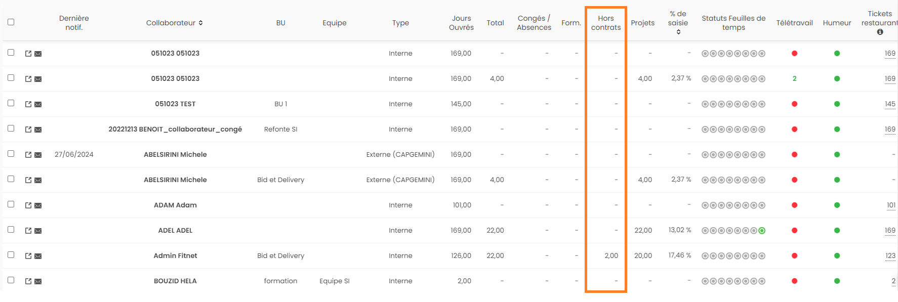Sort by Collaborateur column arrows

coord(200,23)
